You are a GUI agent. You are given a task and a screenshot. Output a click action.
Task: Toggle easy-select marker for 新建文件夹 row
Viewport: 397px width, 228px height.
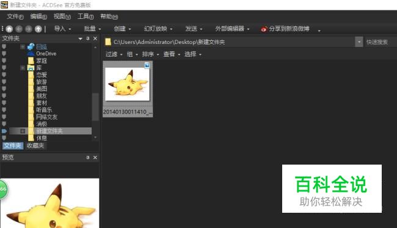pos(4,131)
